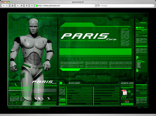The width and height of the screenshot is (156, 116).
Task: Open the browser home page icon
Action: (x=12, y=5)
